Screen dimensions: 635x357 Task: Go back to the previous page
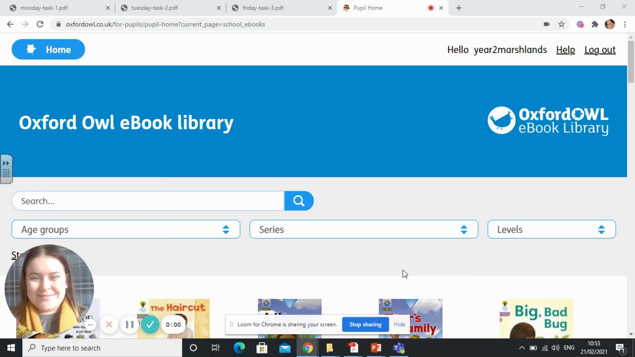tap(10, 24)
